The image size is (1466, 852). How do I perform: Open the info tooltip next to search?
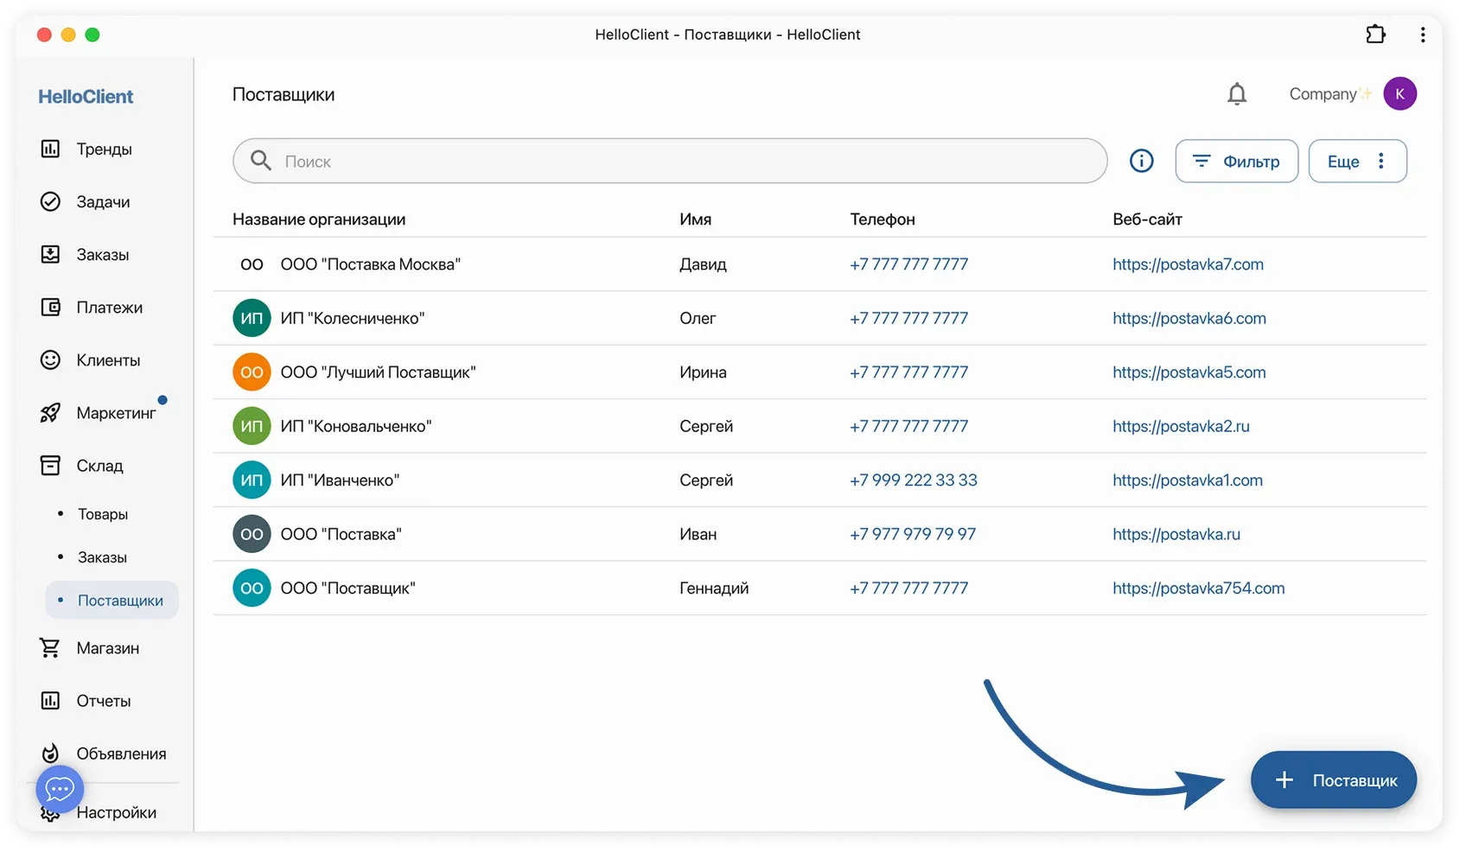tap(1141, 161)
